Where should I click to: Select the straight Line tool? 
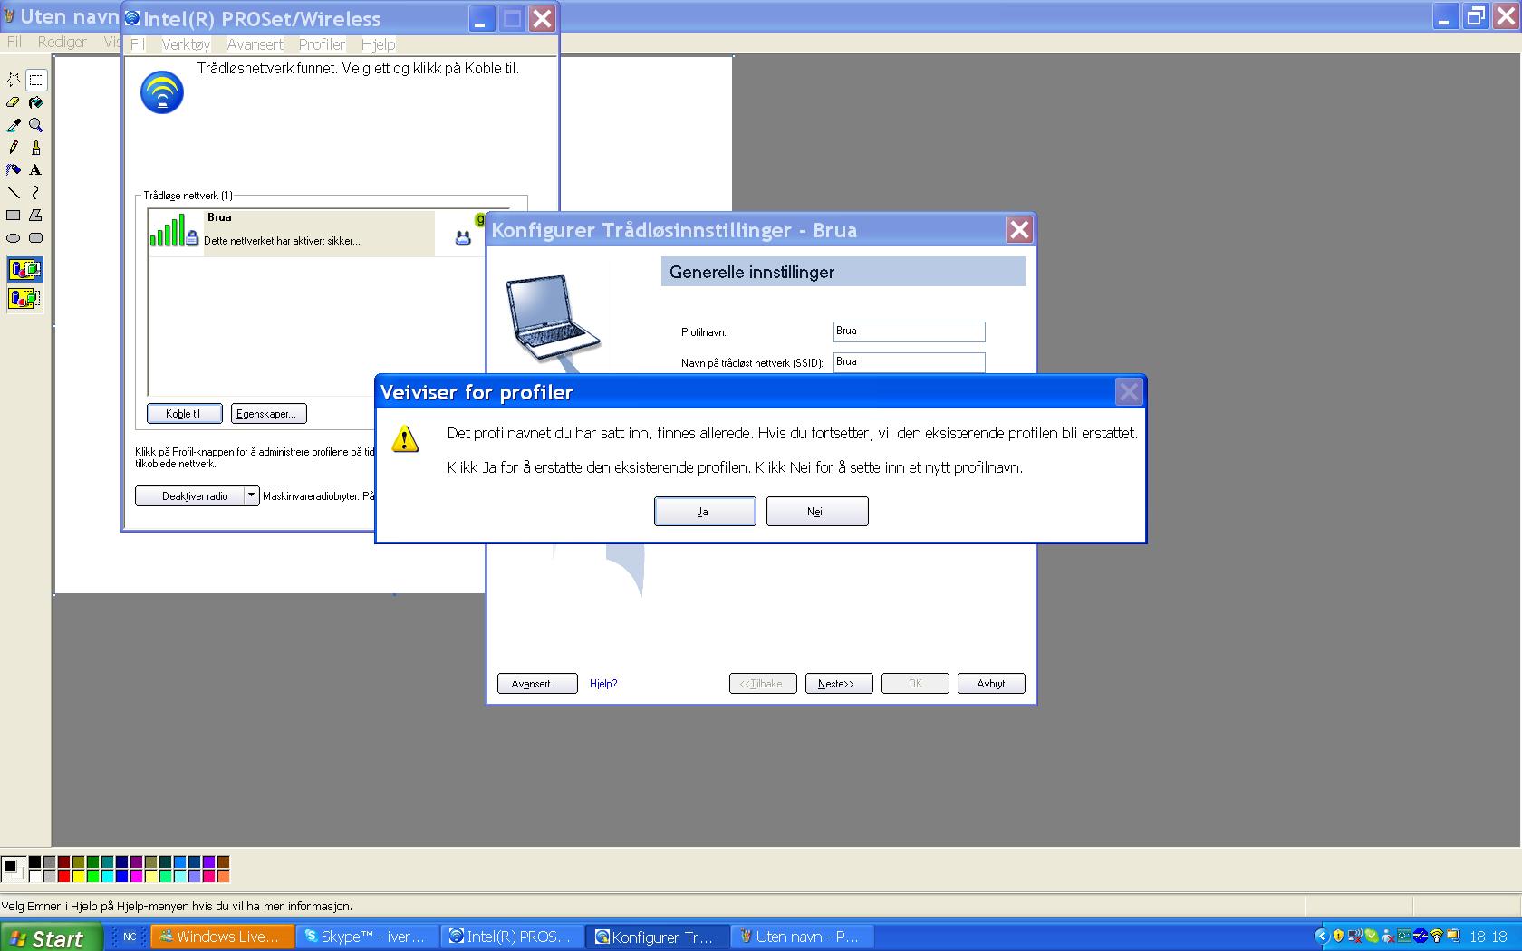click(14, 193)
